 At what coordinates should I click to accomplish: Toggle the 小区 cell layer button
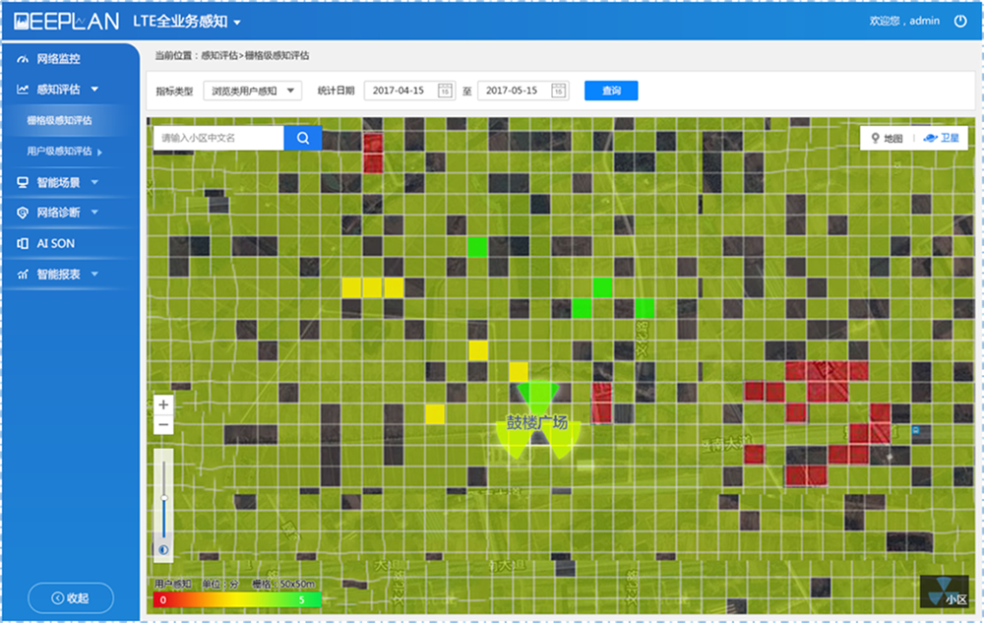pyautogui.click(x=946, y=592)
